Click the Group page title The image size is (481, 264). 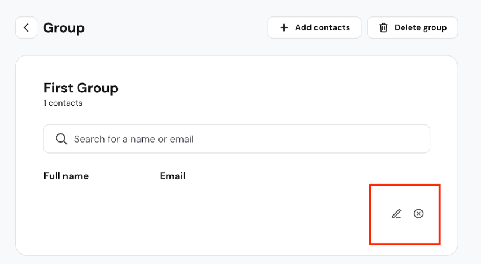pyautogui.click(x=64, y=27)
